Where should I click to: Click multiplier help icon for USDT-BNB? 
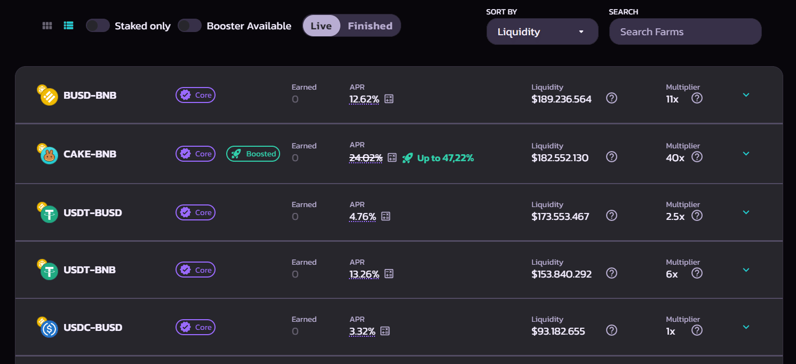point(697,273)
